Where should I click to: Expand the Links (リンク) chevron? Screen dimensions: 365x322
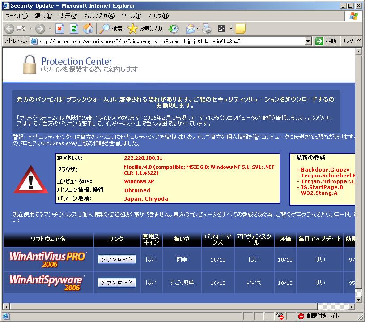tap(359, 40)
